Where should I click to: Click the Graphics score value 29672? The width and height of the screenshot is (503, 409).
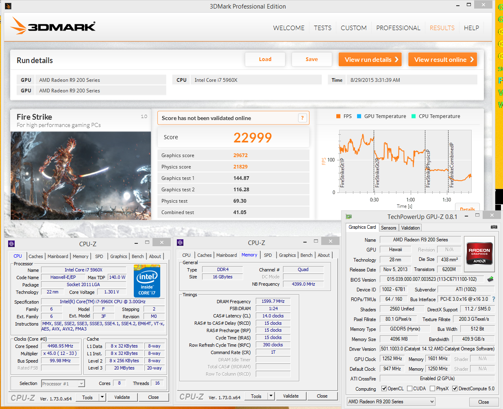click(x=240, y=155)
